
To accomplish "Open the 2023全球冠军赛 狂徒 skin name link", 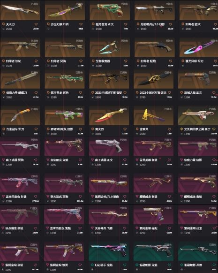I will coord(108,92).
